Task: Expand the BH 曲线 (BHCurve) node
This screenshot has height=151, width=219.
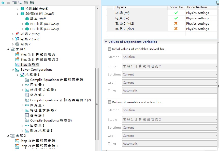Action: tap(23, 24)
